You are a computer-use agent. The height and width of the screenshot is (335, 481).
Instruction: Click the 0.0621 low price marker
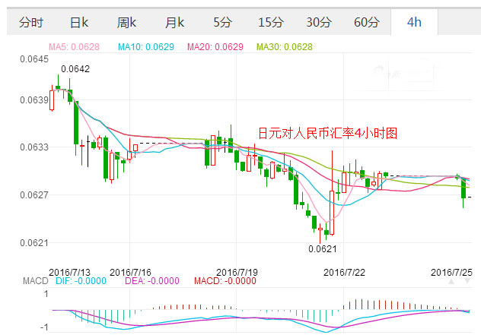(323, 248)
